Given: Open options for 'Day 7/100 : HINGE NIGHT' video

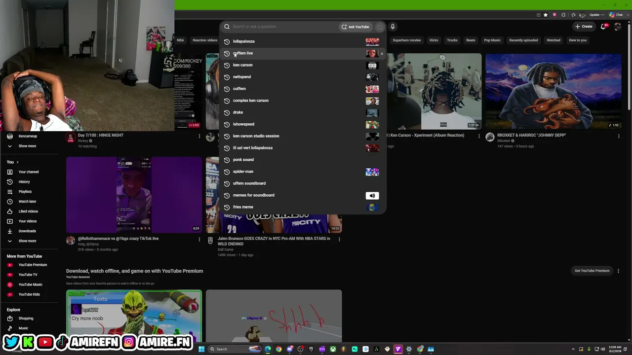Looking at the screenshot, I should point(199,136).
